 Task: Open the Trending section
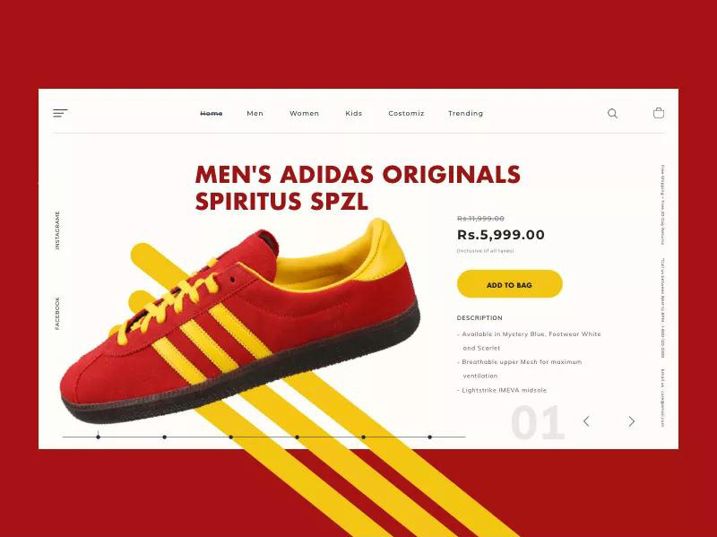click(x=465, y=114)
